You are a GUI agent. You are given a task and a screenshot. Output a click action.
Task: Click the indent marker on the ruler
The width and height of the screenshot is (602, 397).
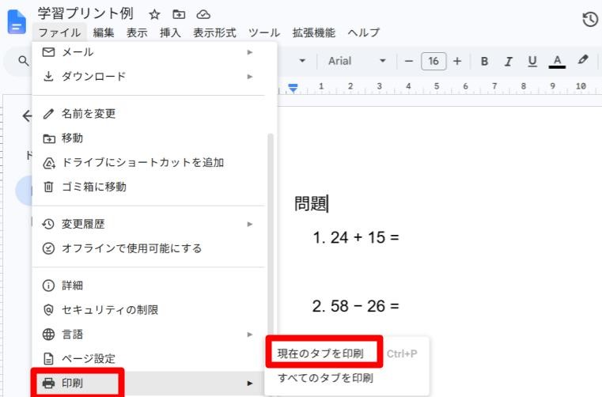click(x=293, y=88)
